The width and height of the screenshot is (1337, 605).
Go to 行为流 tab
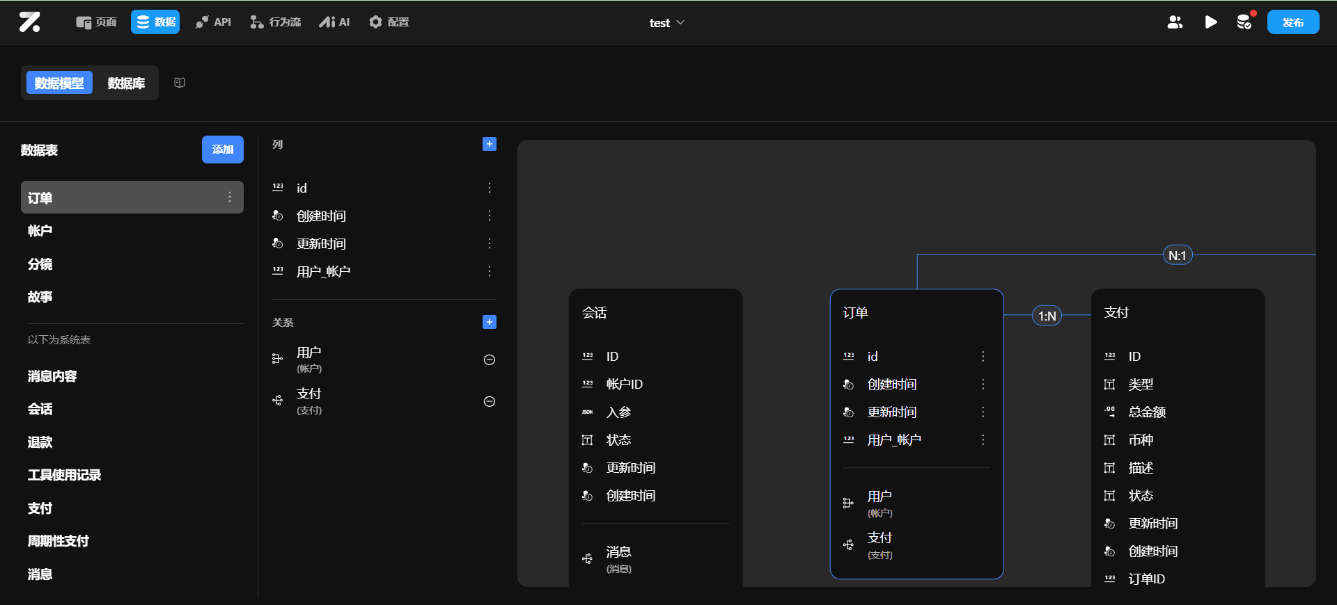(x=275, y=22)
